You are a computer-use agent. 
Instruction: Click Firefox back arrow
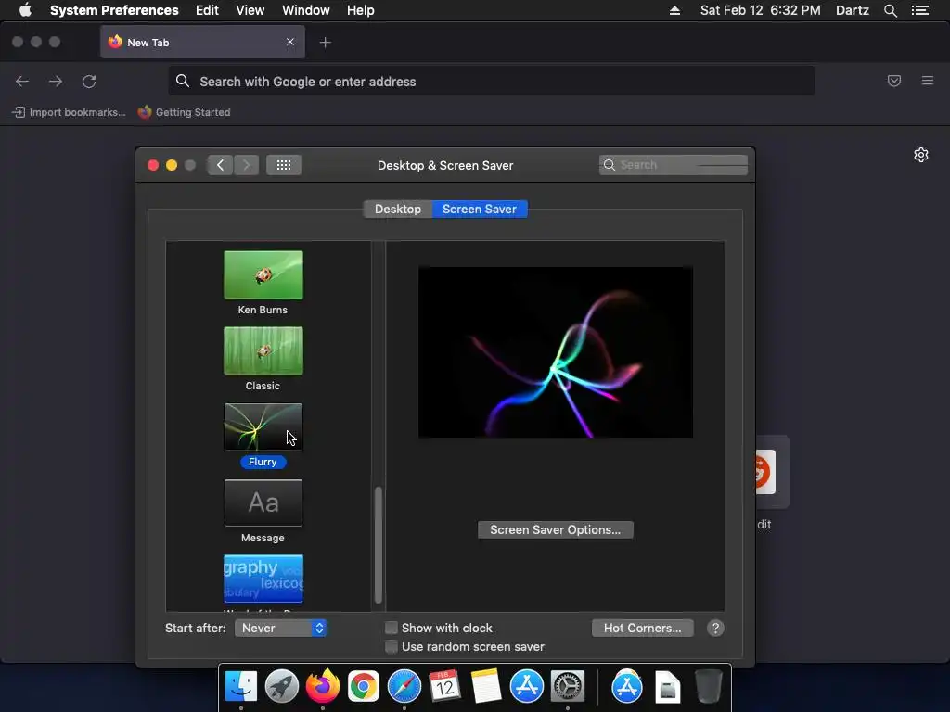(22, 82)
